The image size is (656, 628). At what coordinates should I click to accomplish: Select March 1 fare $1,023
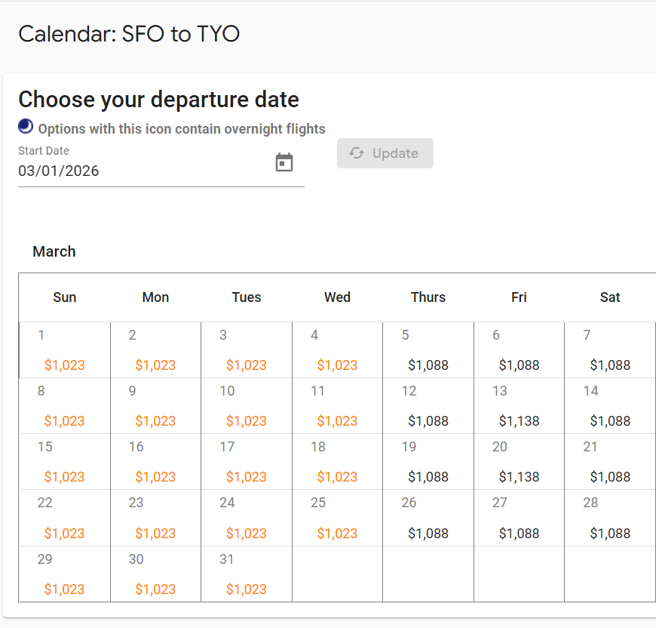click(x=64, y=365)
